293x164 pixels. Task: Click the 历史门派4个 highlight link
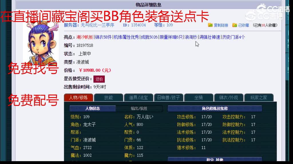coord(233,38)
